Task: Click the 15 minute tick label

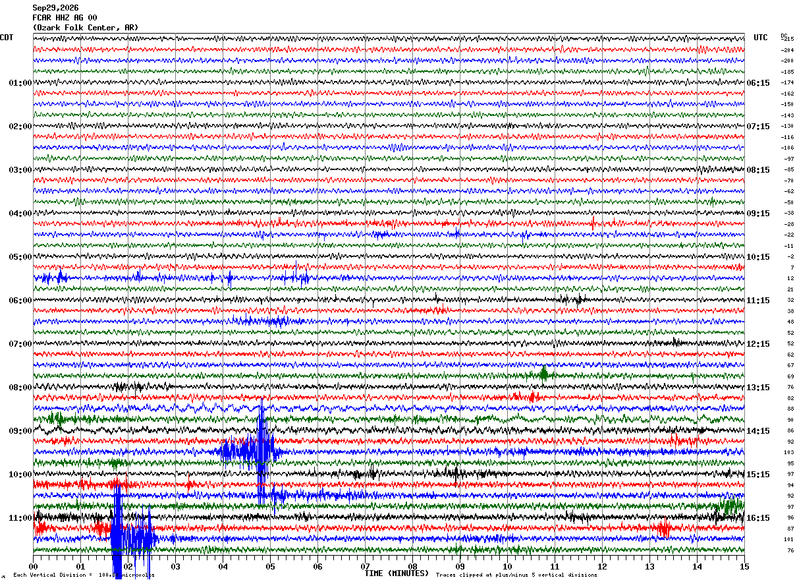Action: [x=744, y=566]
